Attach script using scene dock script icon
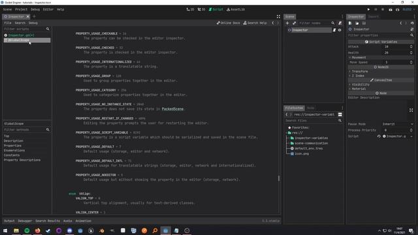The image size is (418, 235). click(340, 23)
